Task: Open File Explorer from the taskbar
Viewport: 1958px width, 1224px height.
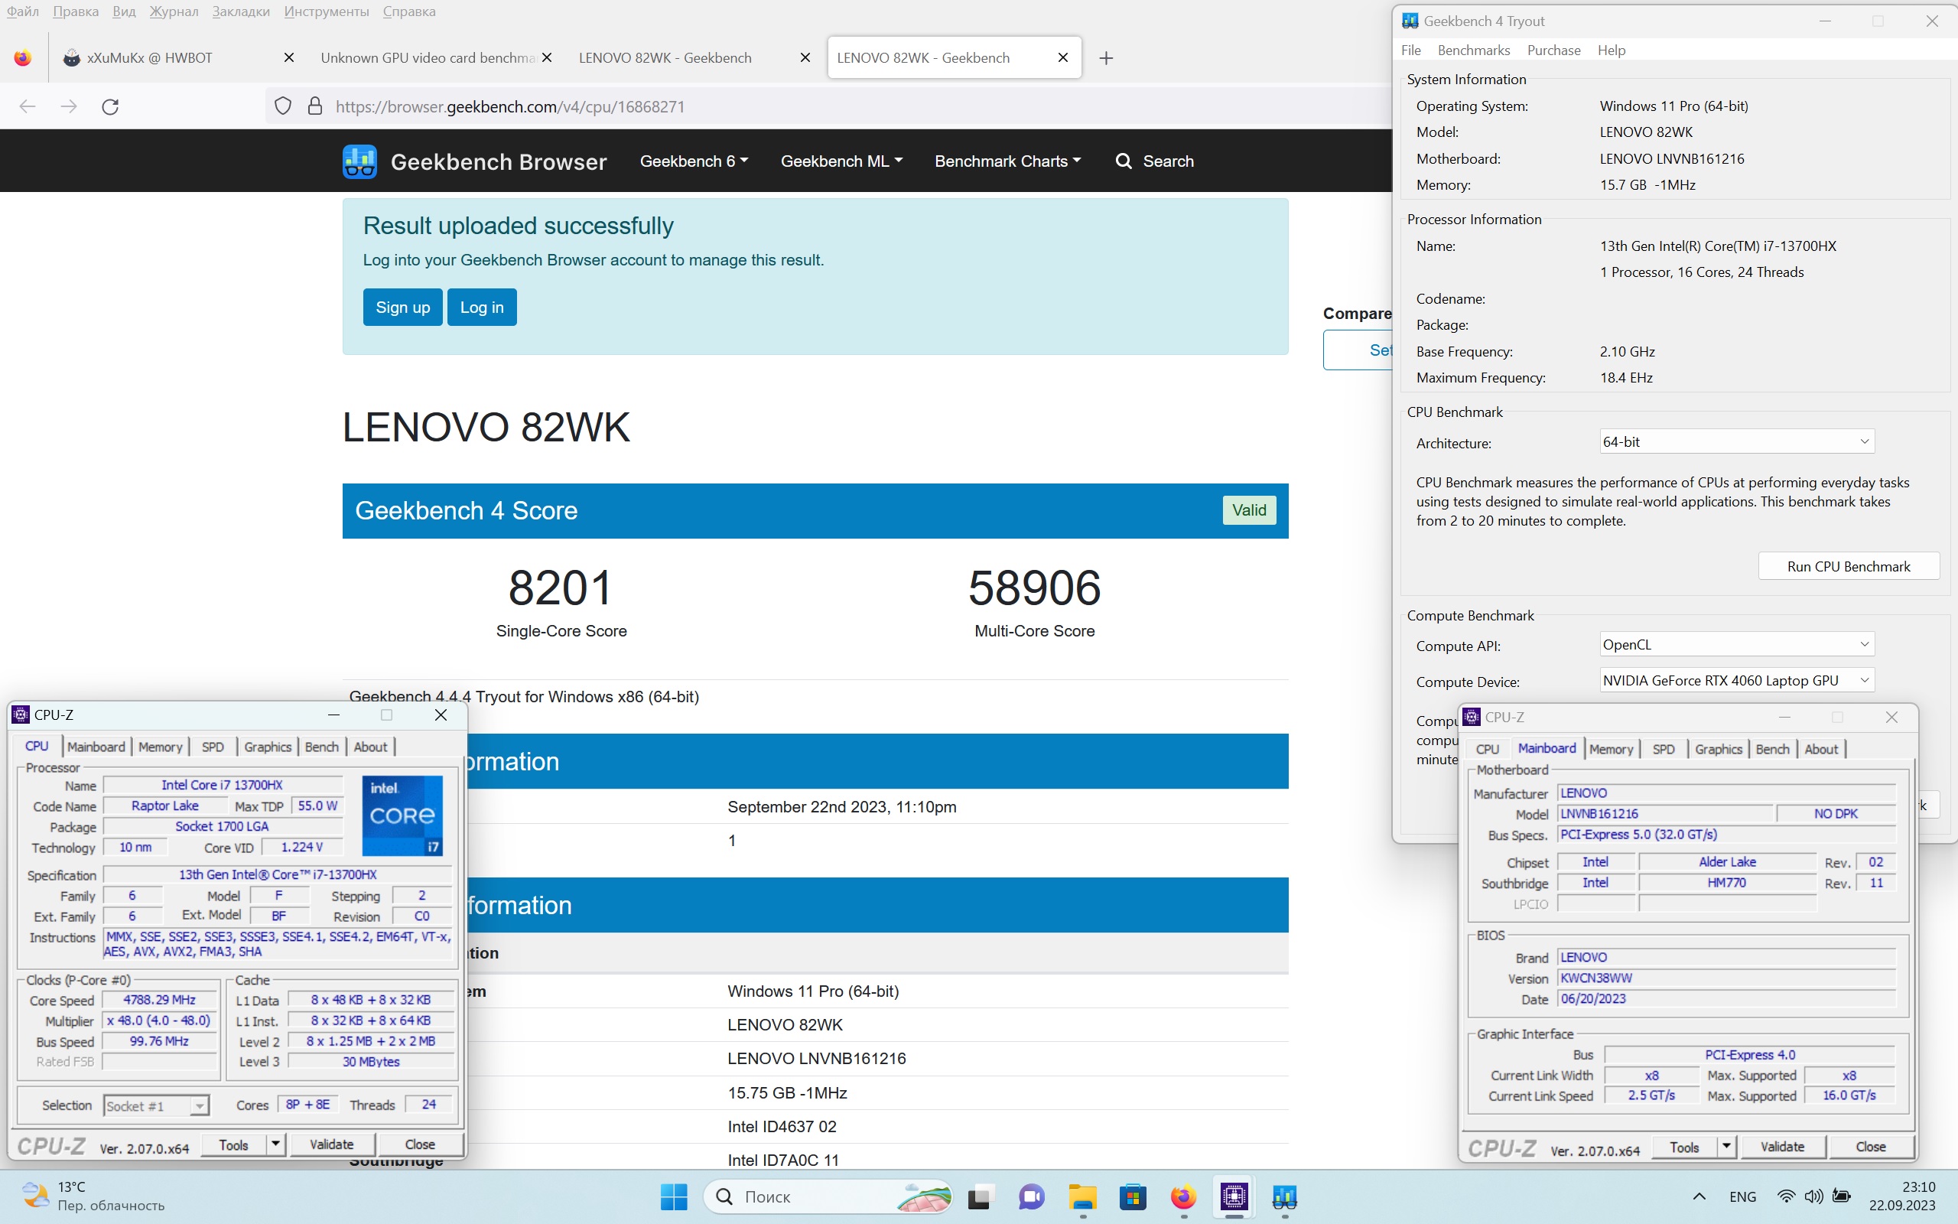Action: (1081, 1196)
